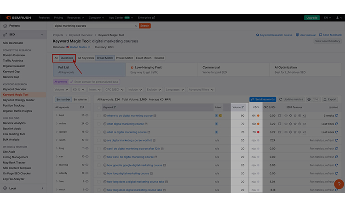
Task: Click the View search history button
Action: (x=328, y=41)
